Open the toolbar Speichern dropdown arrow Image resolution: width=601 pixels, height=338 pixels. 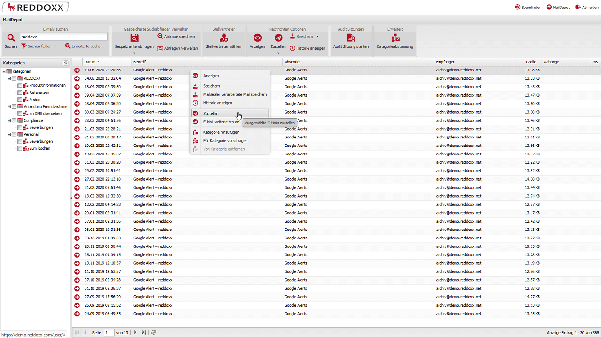(x=317, y=36)
